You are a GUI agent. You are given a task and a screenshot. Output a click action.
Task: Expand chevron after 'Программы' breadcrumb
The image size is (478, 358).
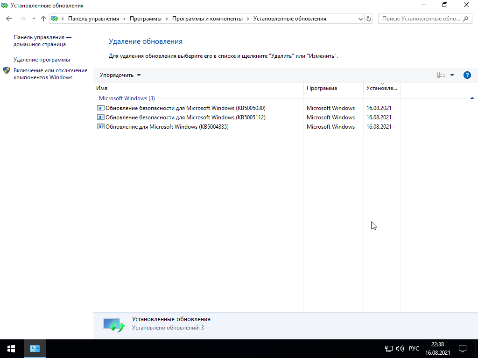(x=167, y=19)
